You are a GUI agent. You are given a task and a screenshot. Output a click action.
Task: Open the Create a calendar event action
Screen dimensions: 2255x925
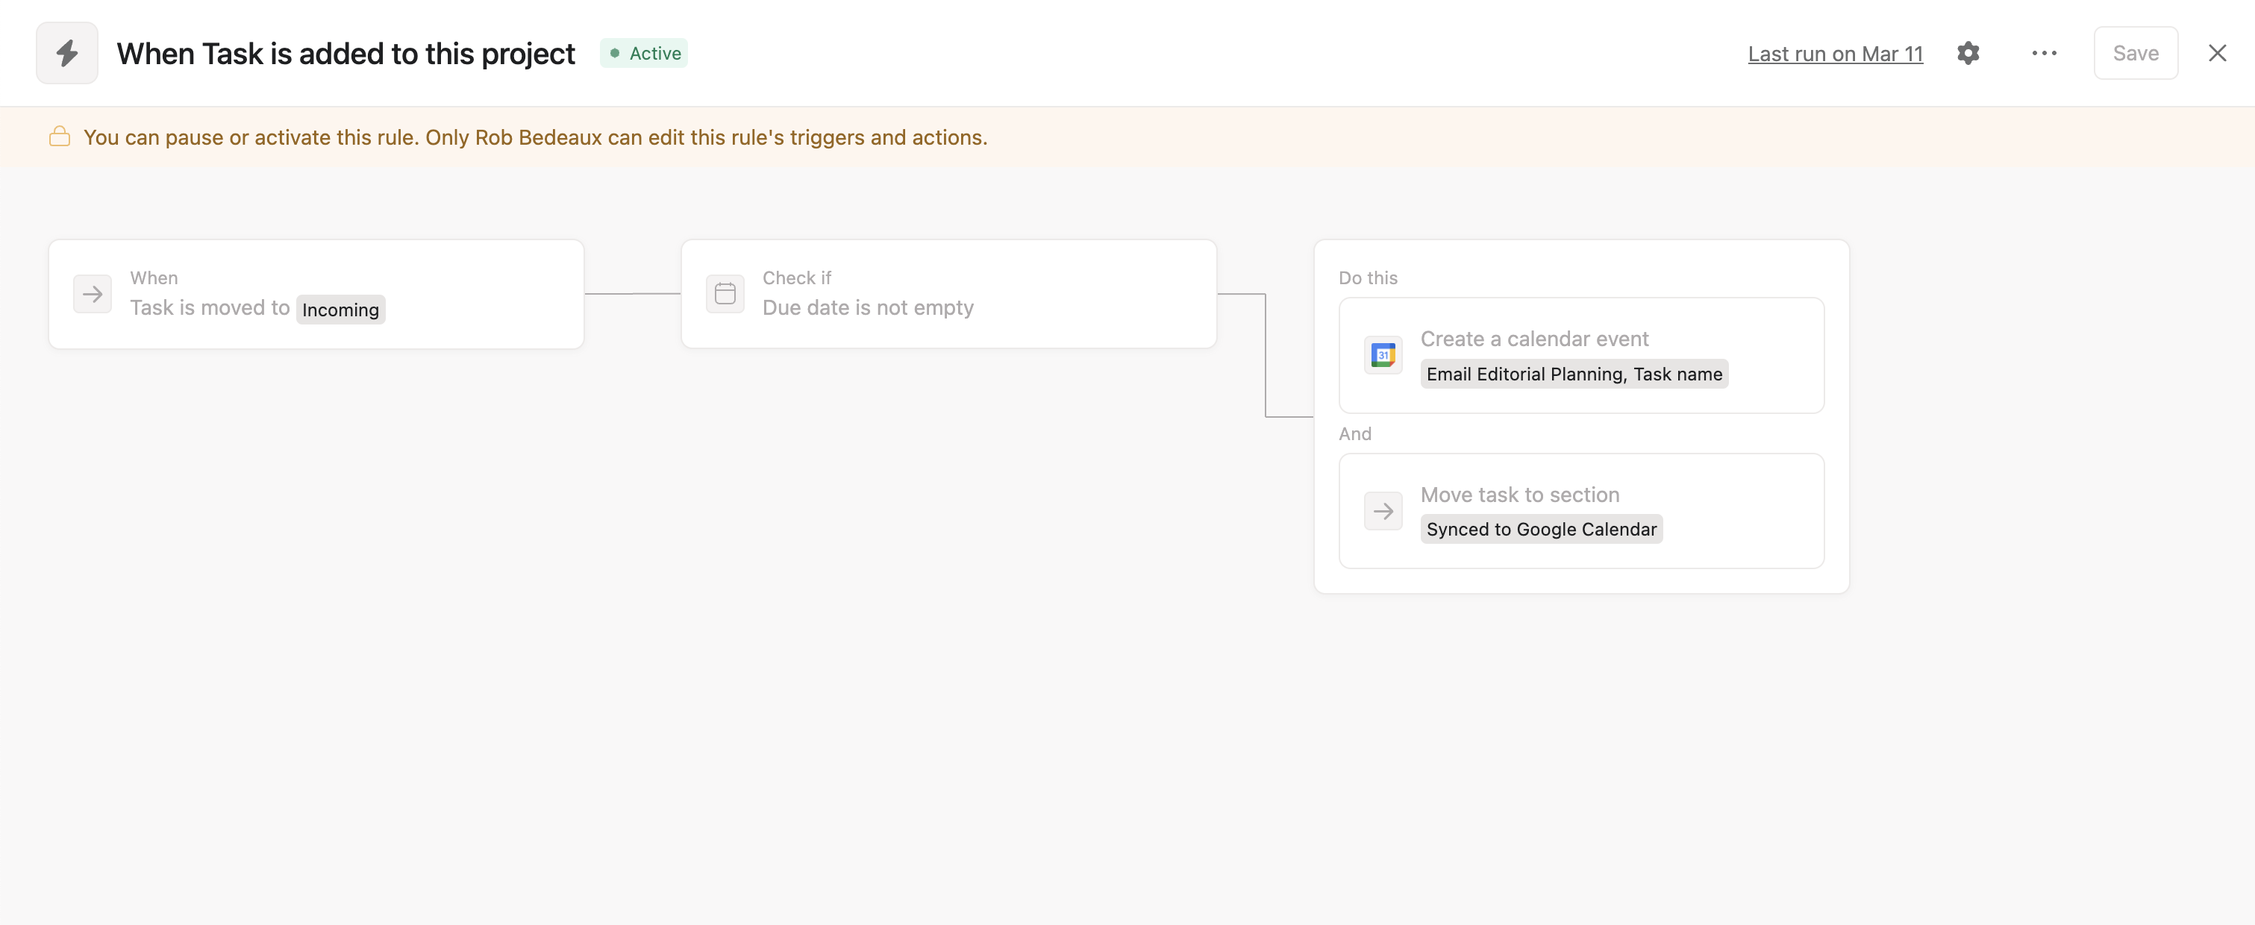[x=1581, y=355]
